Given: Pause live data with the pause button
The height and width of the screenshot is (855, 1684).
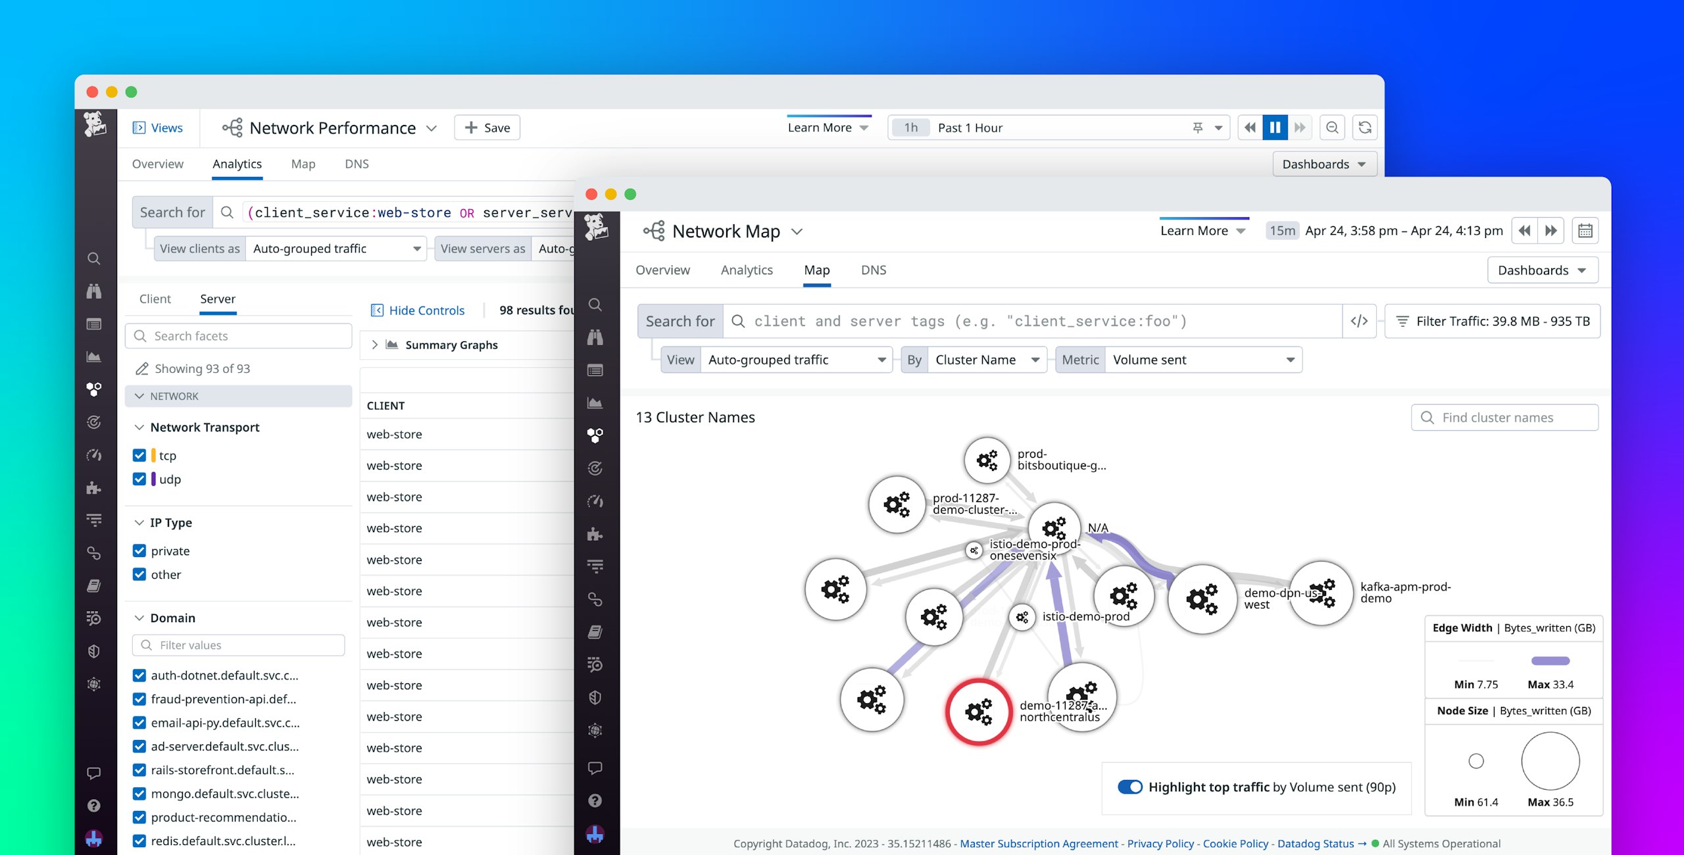Looking at the screenshot, I should [1275, 127].
